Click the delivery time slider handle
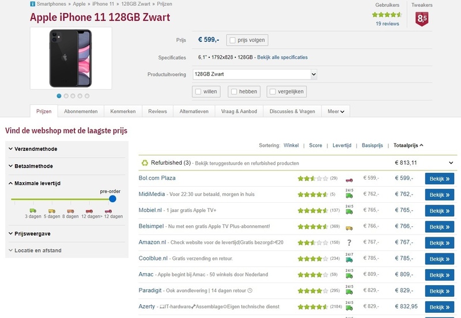461x318 pixels. (x=112, y=199)
